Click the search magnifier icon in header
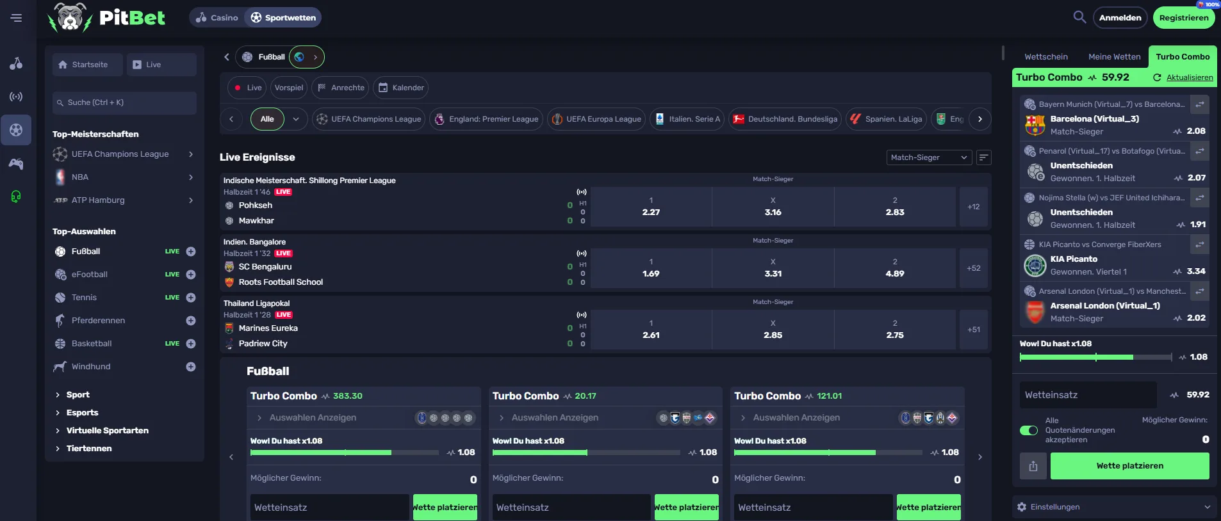Screen dimensions: 1221x521 coord(1079,17)
